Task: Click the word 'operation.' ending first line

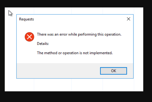Action: [x=113, y=34]
